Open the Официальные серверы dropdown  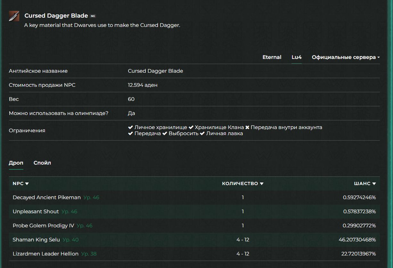click(346, 57)
